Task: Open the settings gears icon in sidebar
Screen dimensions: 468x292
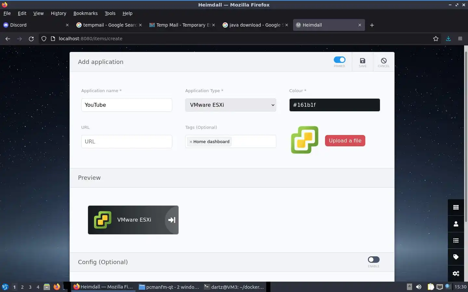Action: click(456, 274)
